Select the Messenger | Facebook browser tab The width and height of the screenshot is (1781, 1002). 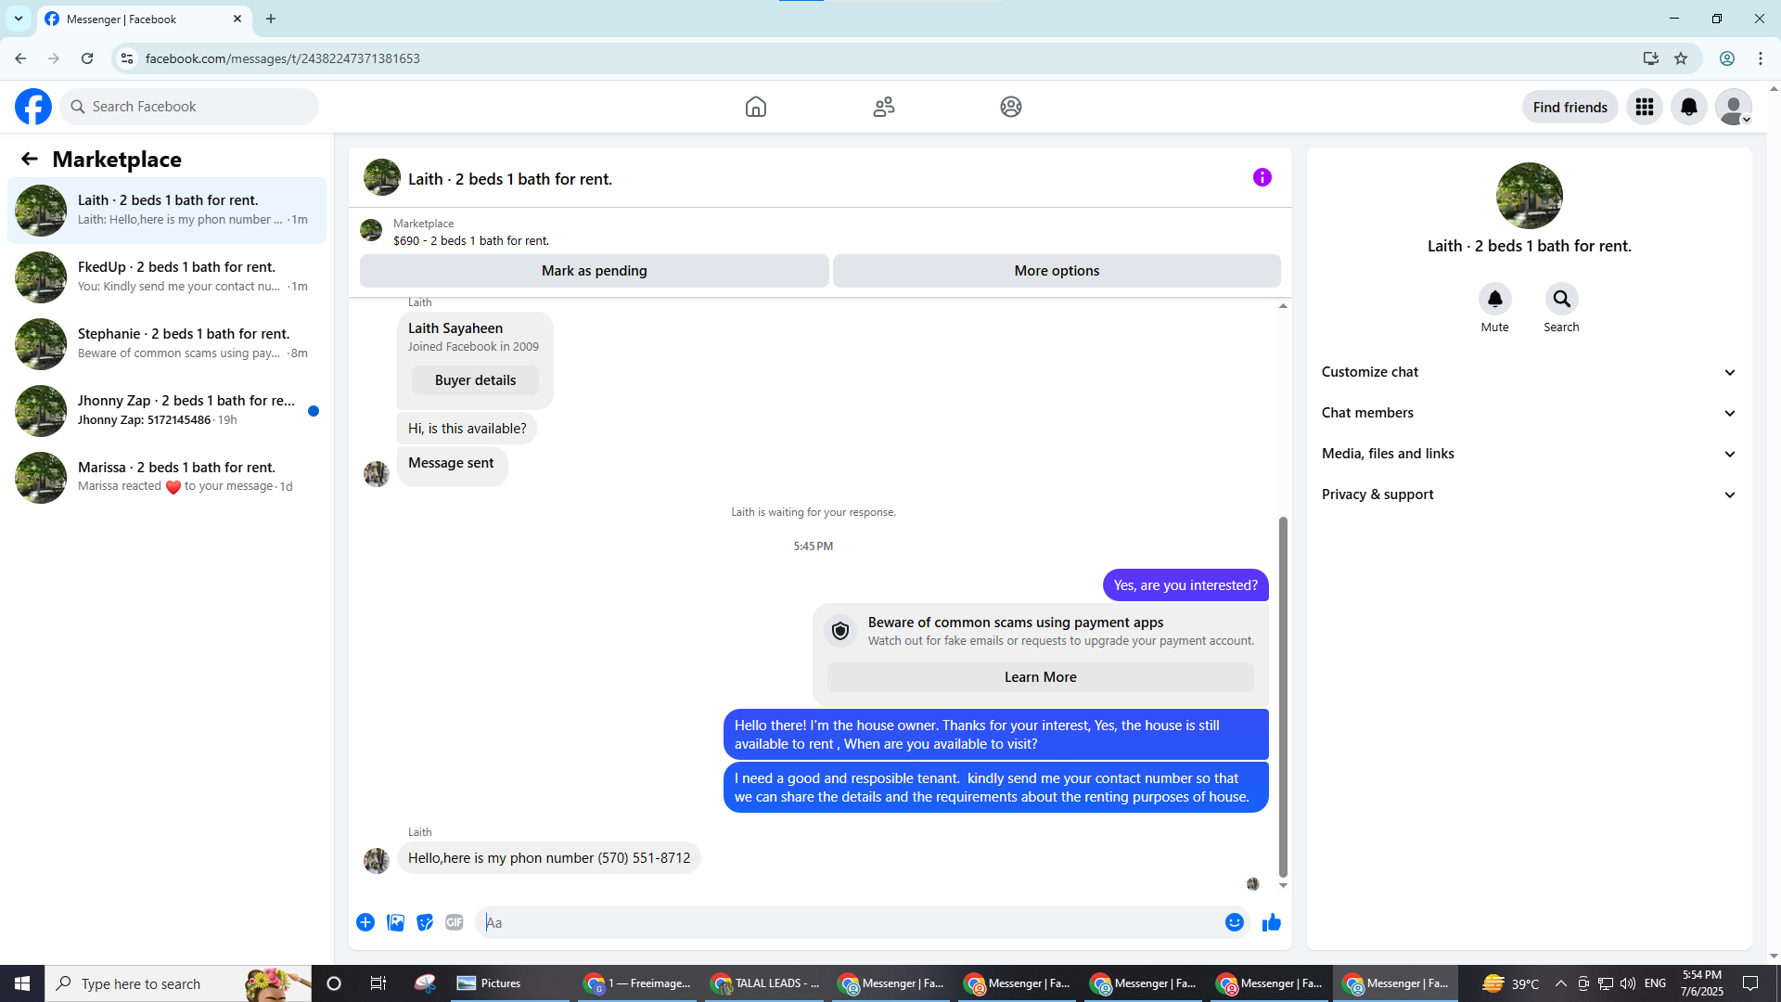144,19
